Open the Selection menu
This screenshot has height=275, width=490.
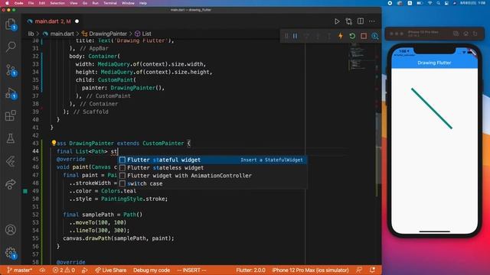(57, 3)
